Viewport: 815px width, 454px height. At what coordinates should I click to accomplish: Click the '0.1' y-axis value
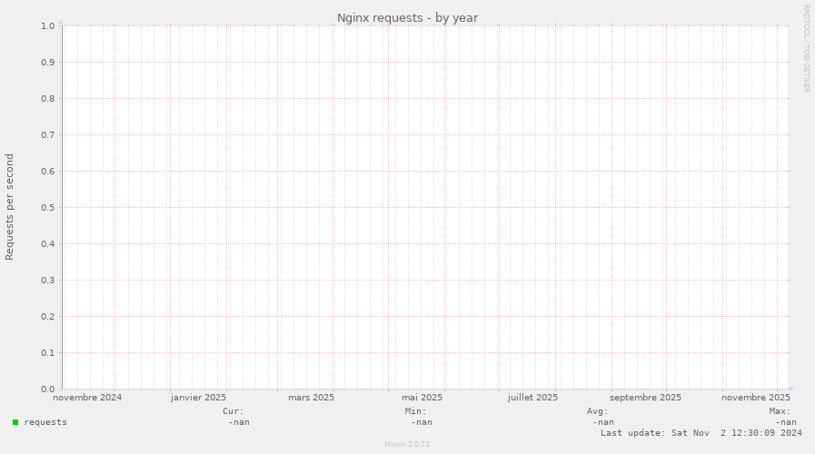click(x=48, y=352)
